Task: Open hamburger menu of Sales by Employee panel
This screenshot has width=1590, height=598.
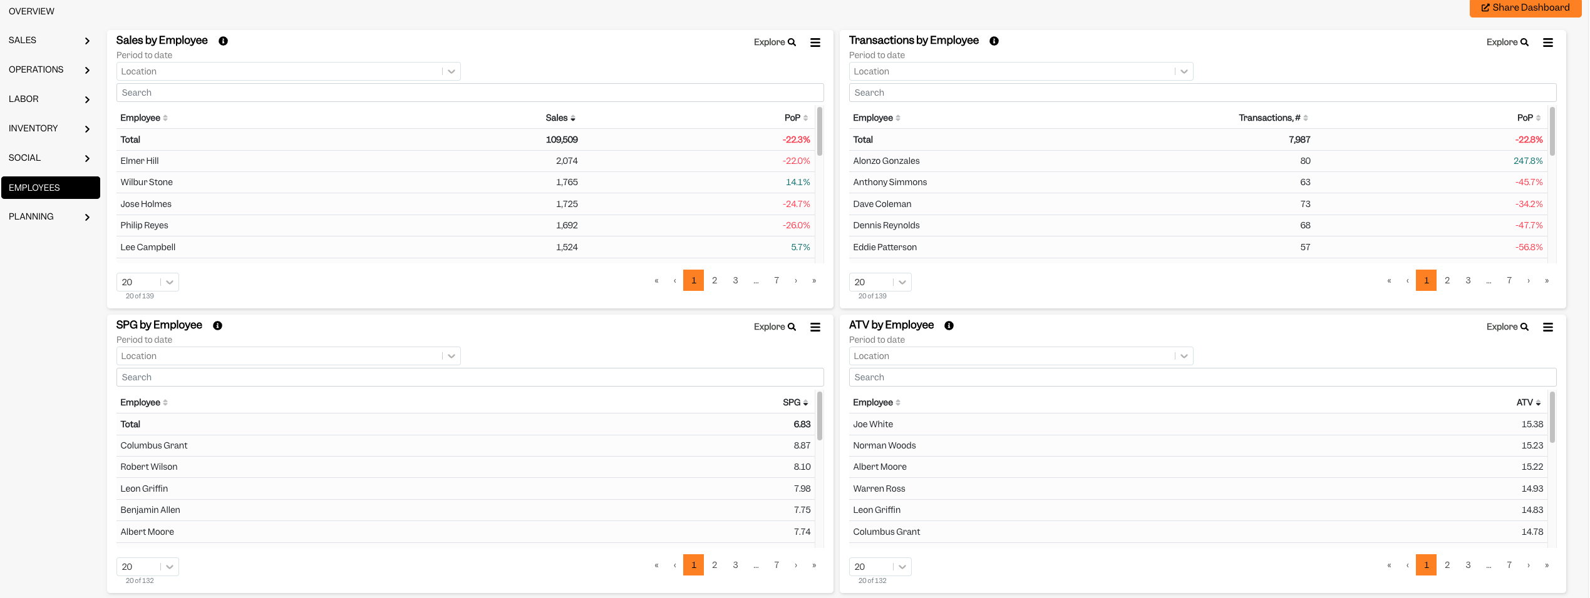Action: (815, 43)
